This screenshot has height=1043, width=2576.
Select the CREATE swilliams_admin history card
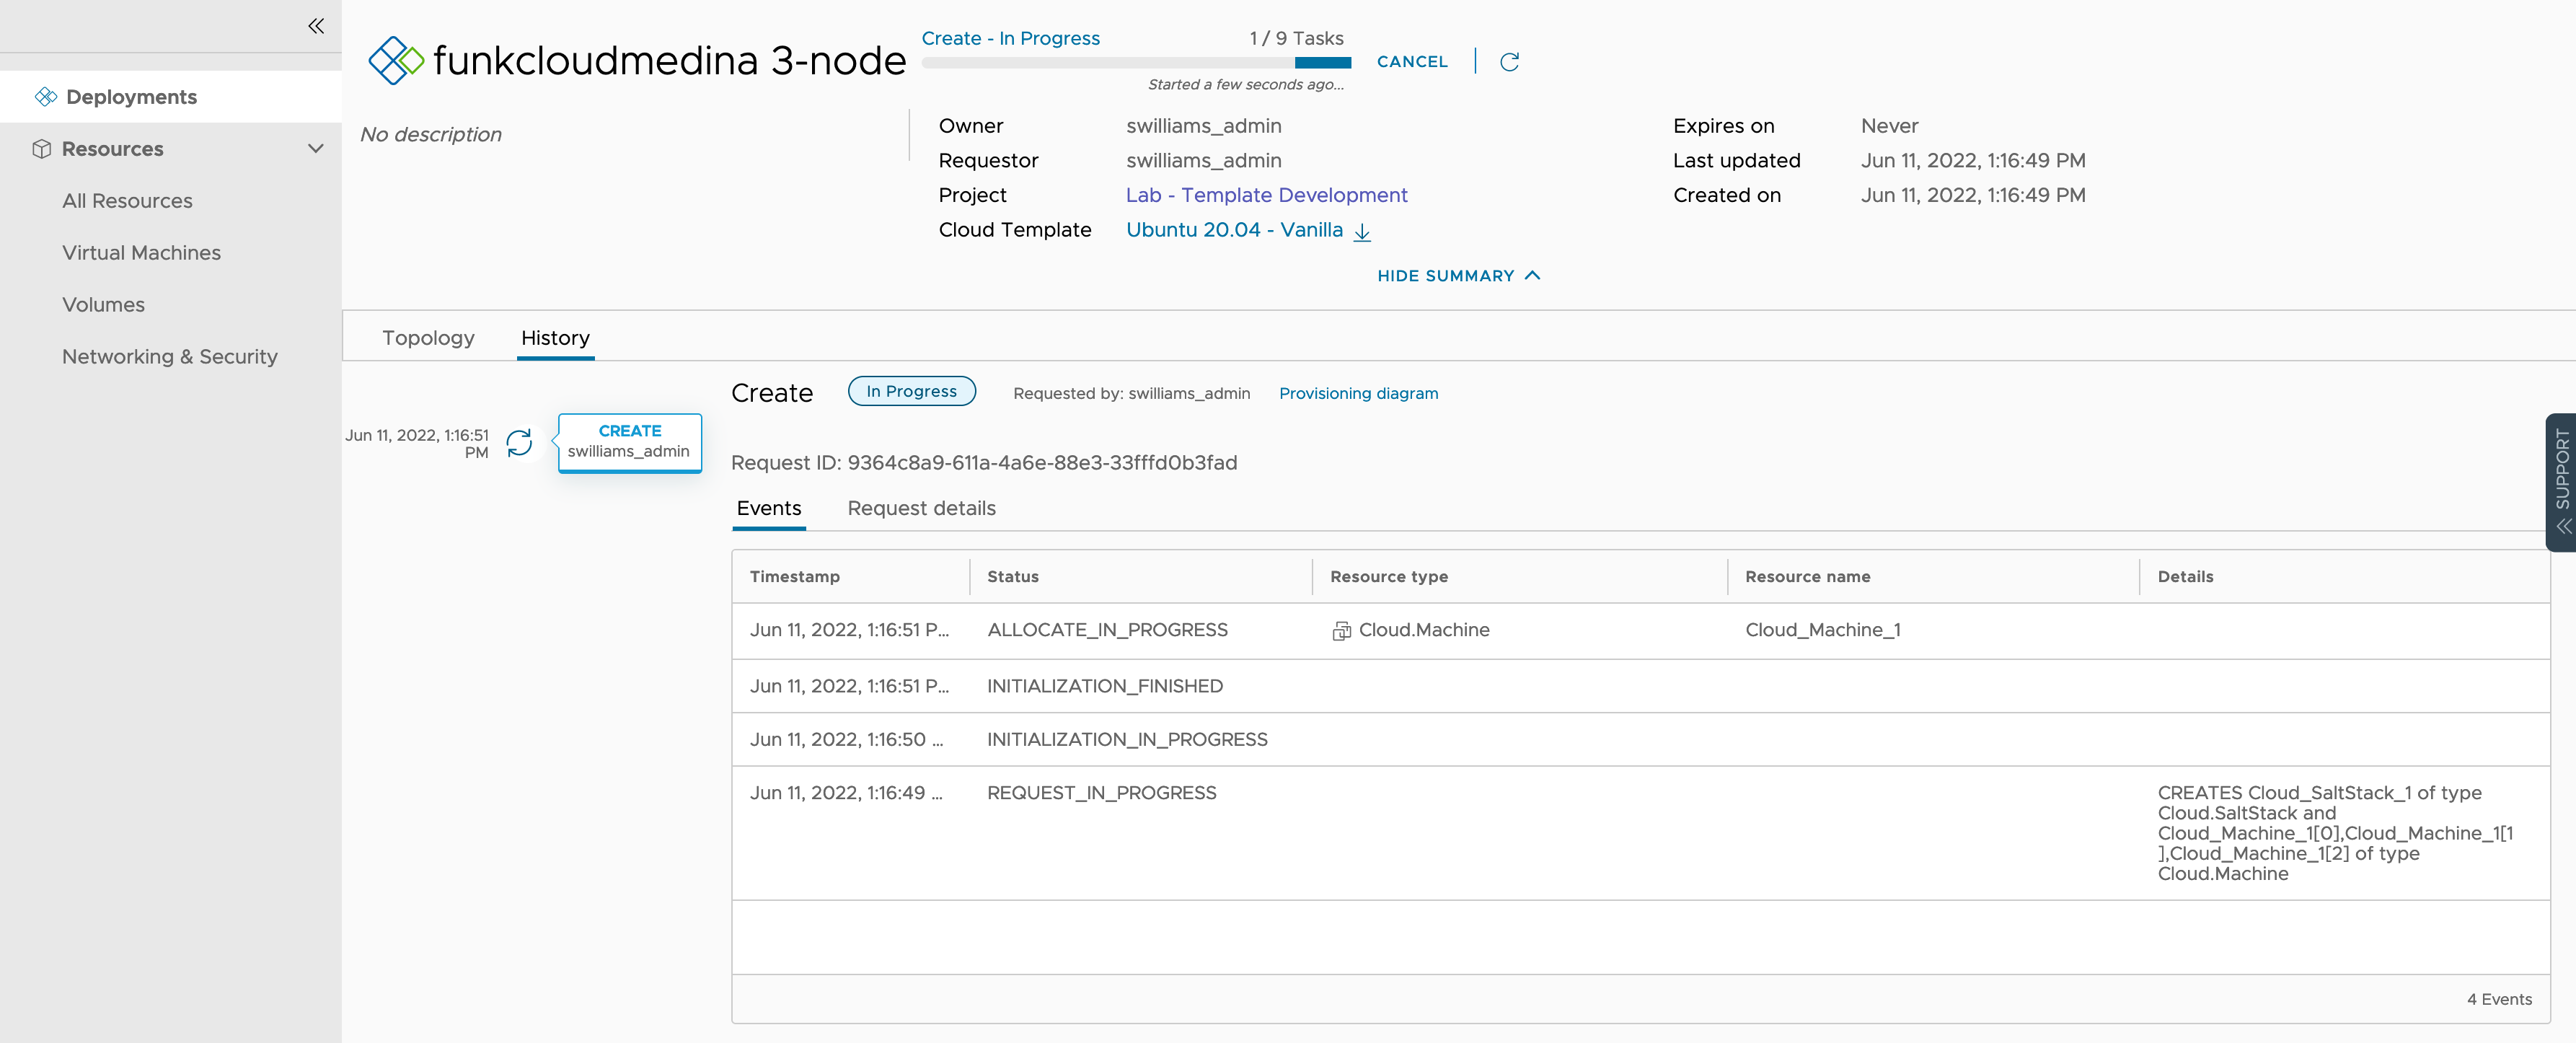(629, 442)
